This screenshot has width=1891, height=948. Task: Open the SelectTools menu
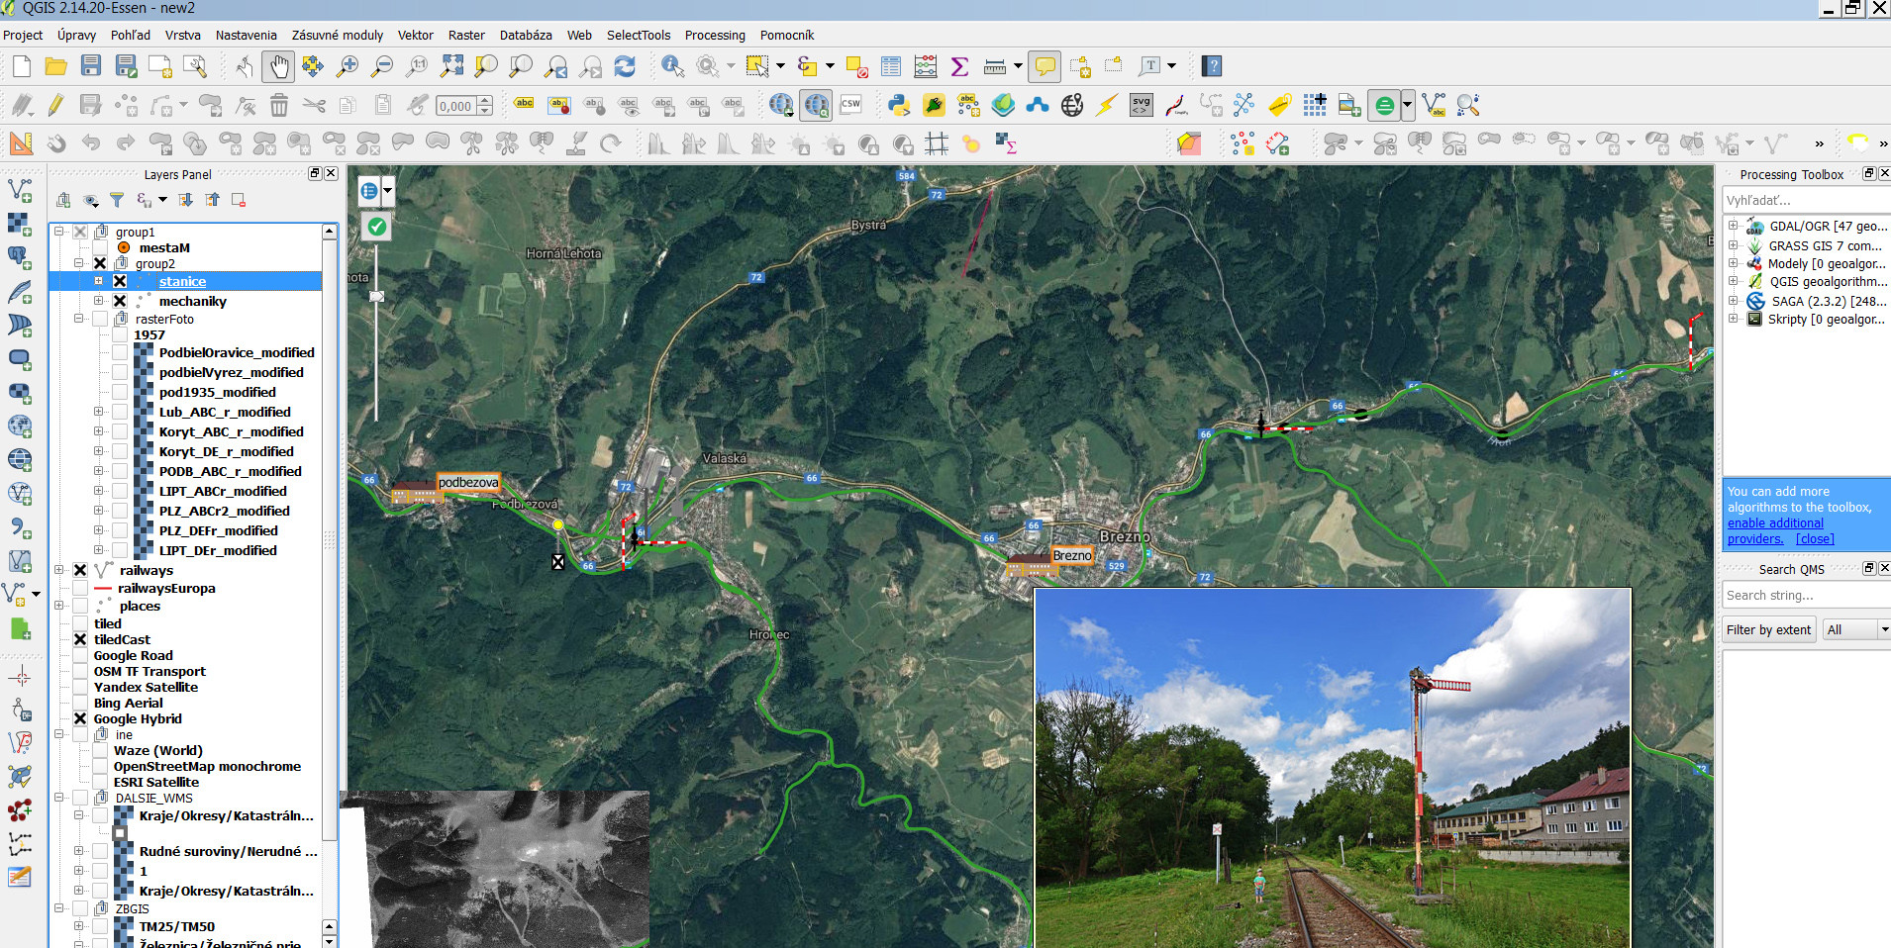(639, 35)
